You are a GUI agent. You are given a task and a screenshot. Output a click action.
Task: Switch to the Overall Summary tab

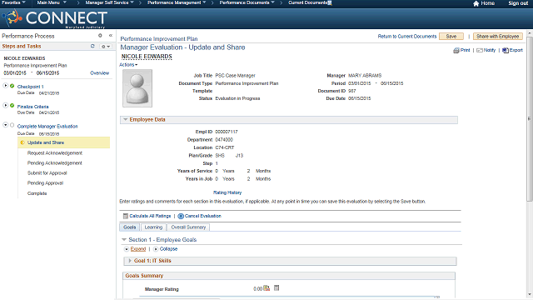(x=188, y=227)
